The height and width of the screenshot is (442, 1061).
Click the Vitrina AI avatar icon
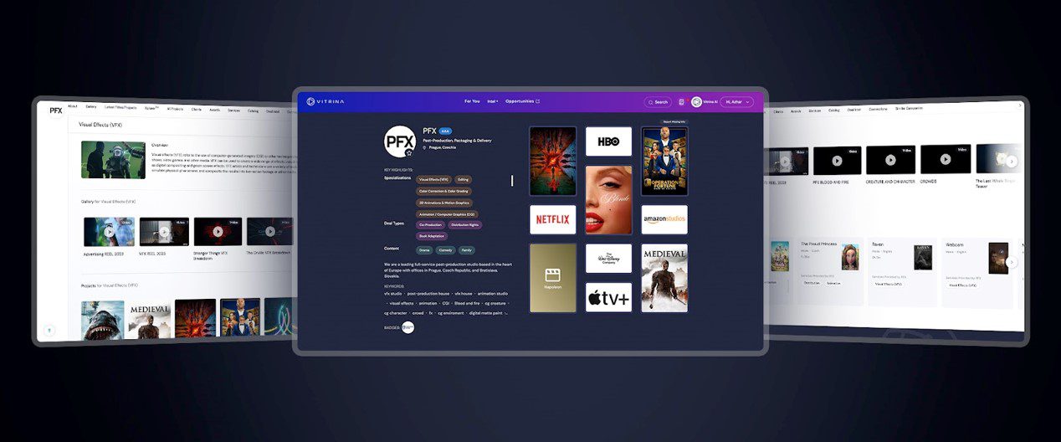[x=696, y=102]
